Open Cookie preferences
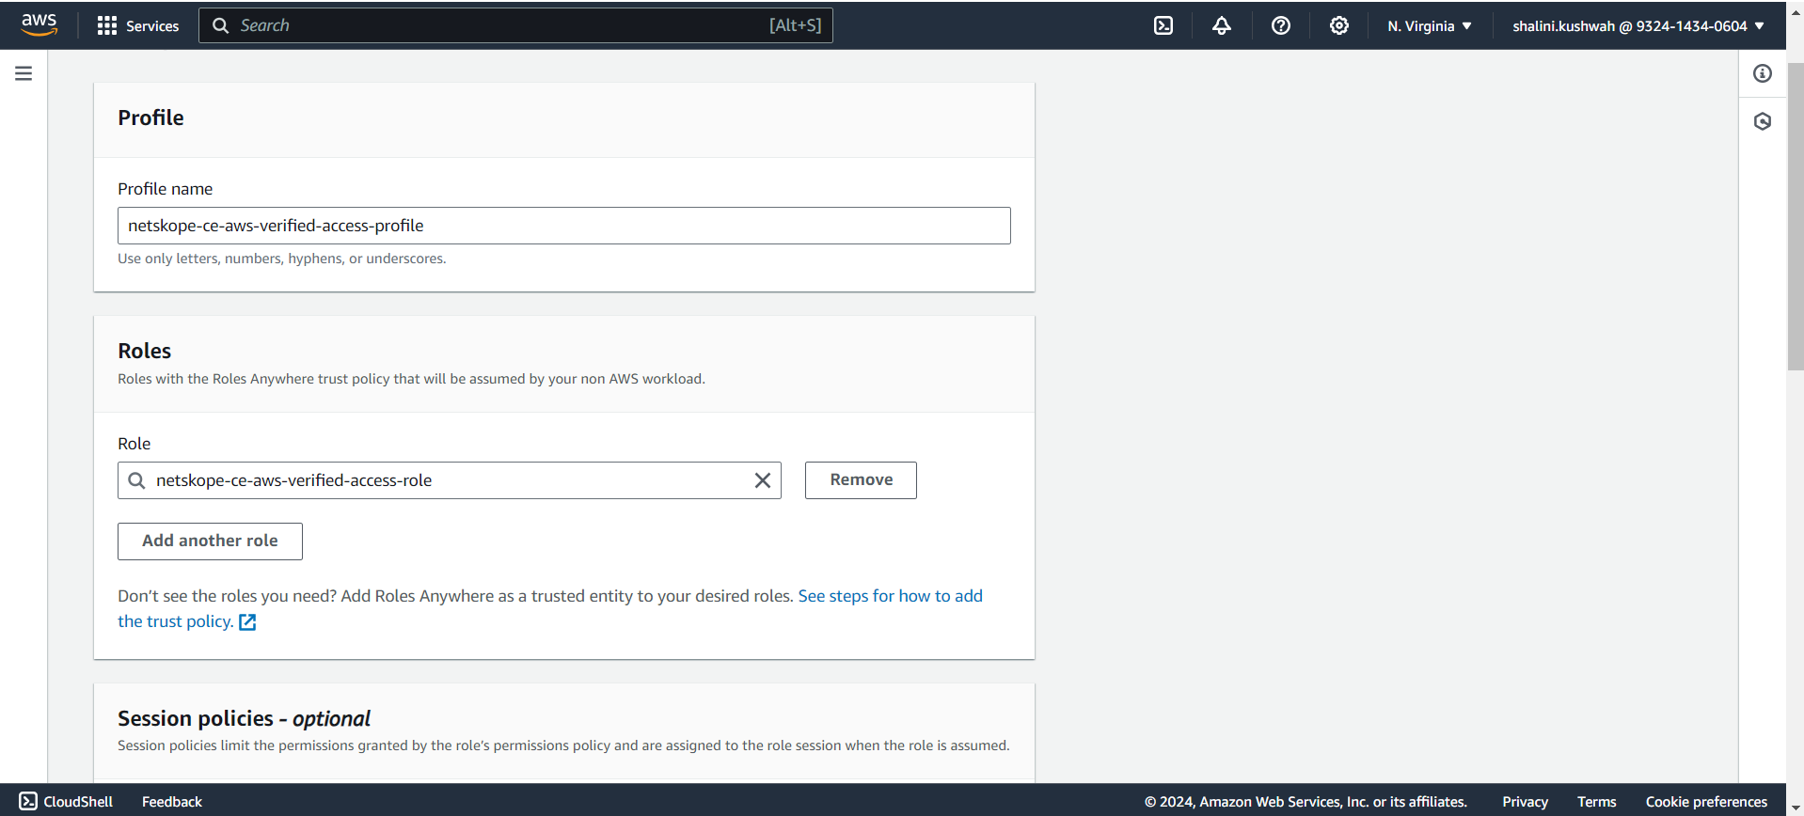The image size is (1804, 816). (x=1706, y=802)
